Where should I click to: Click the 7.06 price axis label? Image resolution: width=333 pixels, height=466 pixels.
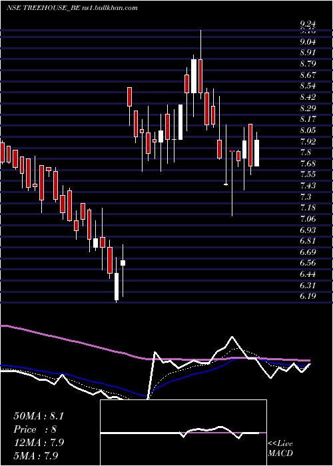[x=308, y=219]
